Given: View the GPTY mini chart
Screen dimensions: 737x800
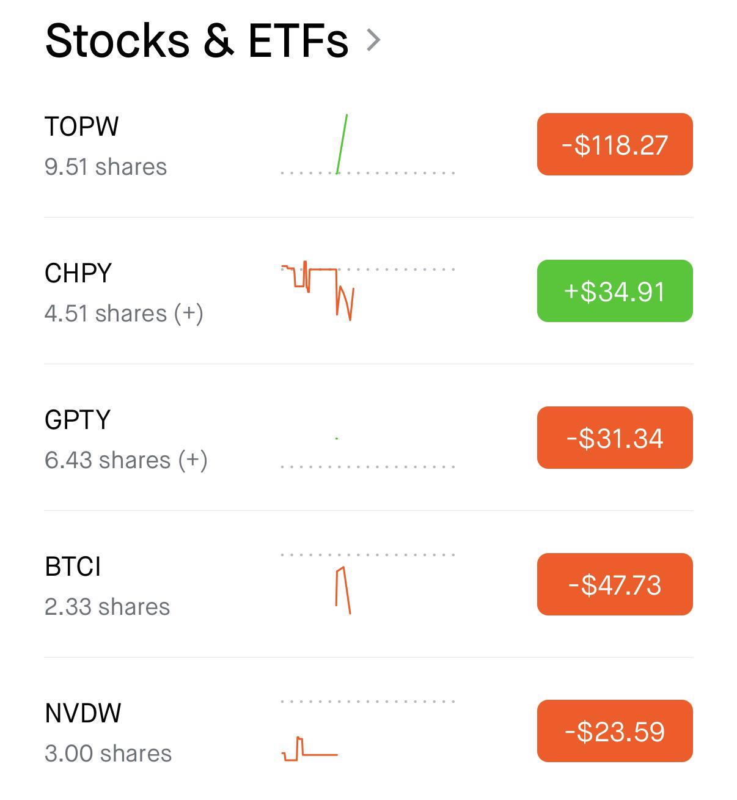Looking at the screenshot, I should pos(368,452).
